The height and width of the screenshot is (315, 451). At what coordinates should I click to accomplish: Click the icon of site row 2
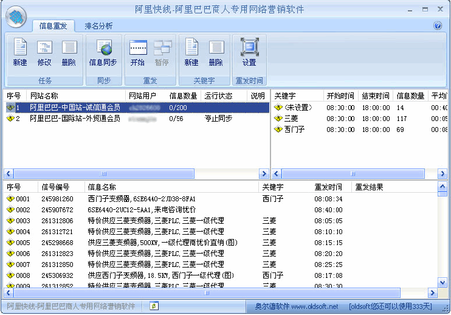point(10,118)
